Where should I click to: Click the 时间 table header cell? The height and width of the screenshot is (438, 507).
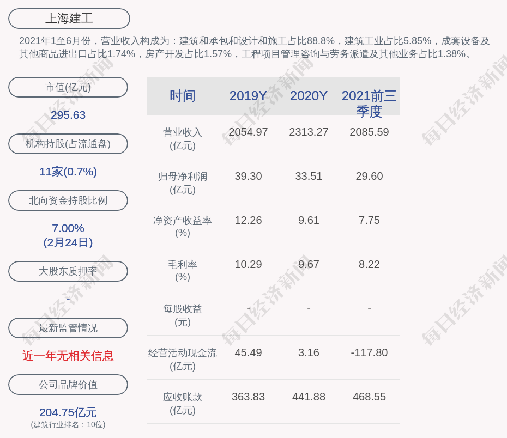(183, 96)
